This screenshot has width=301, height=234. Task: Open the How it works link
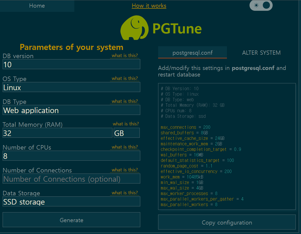(x=149, y=6)
